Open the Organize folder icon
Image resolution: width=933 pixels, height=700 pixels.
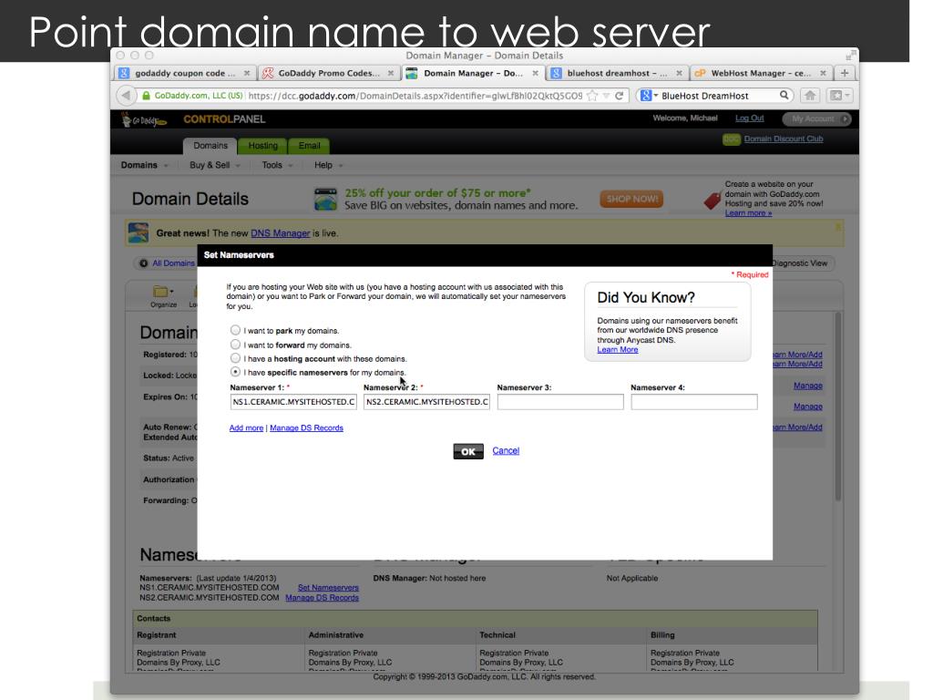point(163,291)
